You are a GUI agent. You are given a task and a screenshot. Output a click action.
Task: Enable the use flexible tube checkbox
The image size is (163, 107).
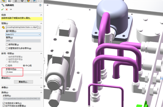[x=7, y=45]
